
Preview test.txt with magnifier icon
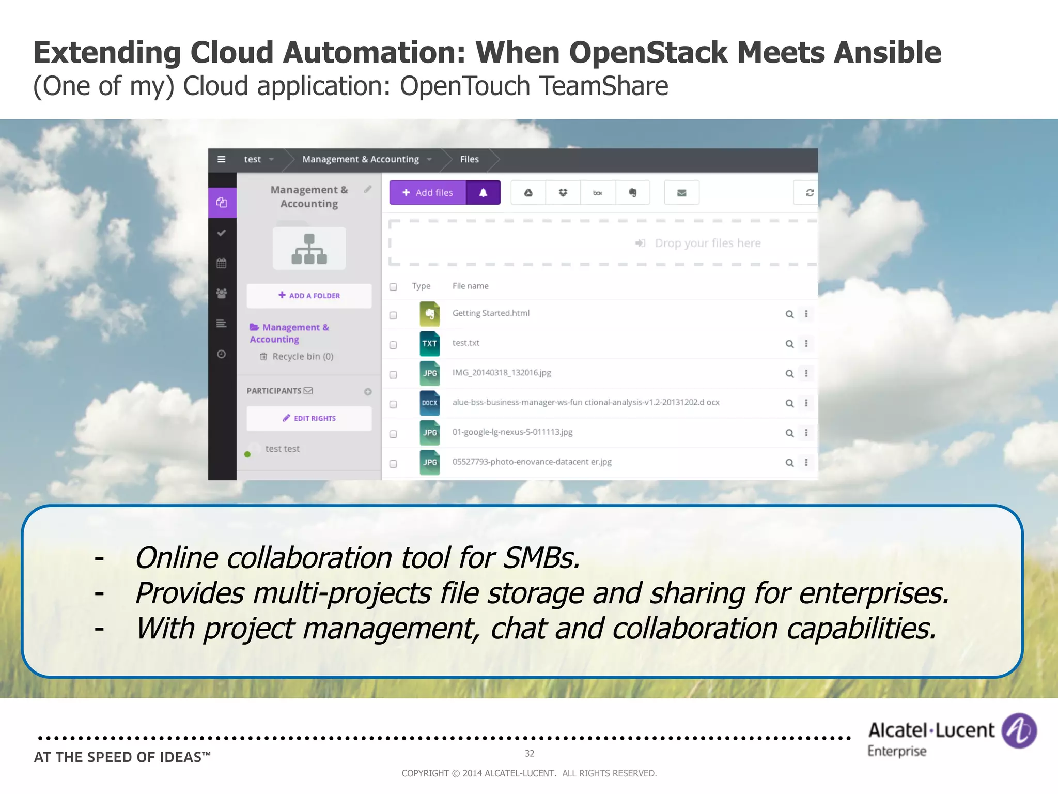pyautogui.click(x=789, y=344)
